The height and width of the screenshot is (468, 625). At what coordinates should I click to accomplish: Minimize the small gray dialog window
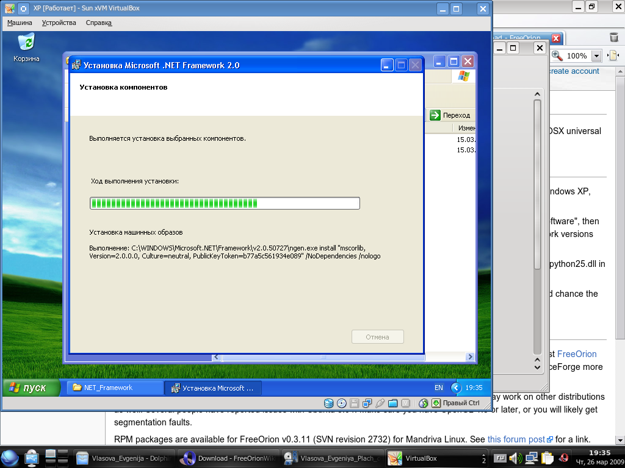point(500,48)
